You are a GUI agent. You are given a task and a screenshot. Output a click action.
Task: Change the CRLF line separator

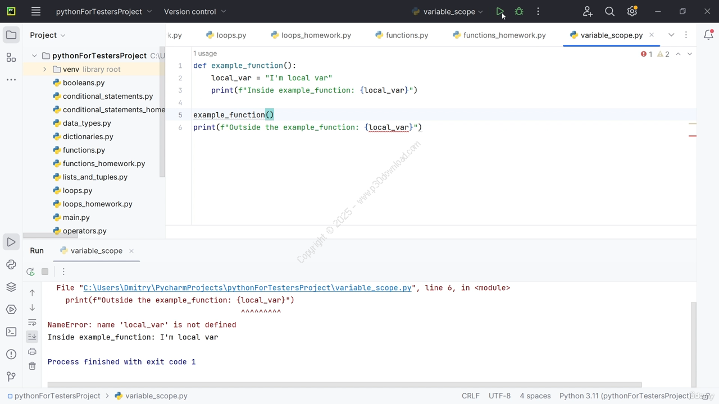tap(471, 396)
